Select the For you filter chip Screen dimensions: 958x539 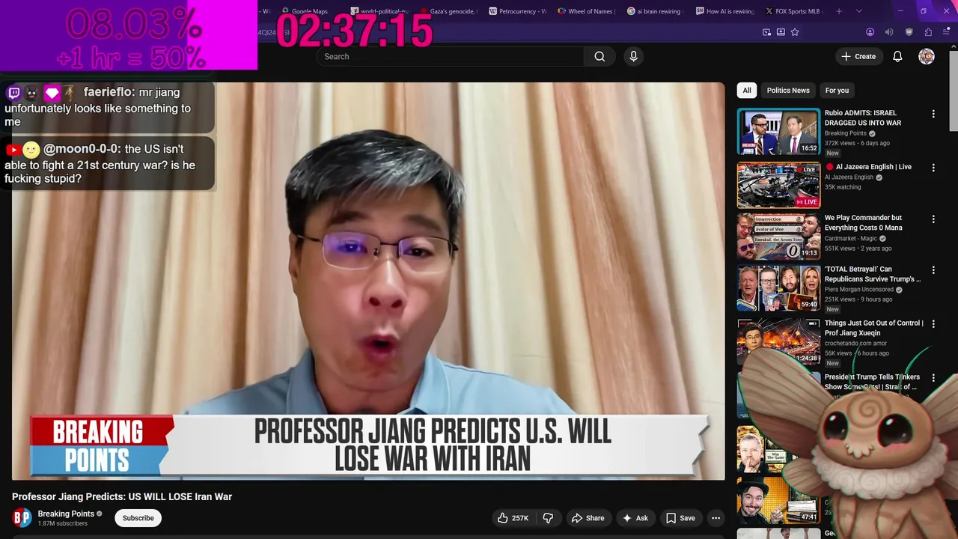(837, 90)
